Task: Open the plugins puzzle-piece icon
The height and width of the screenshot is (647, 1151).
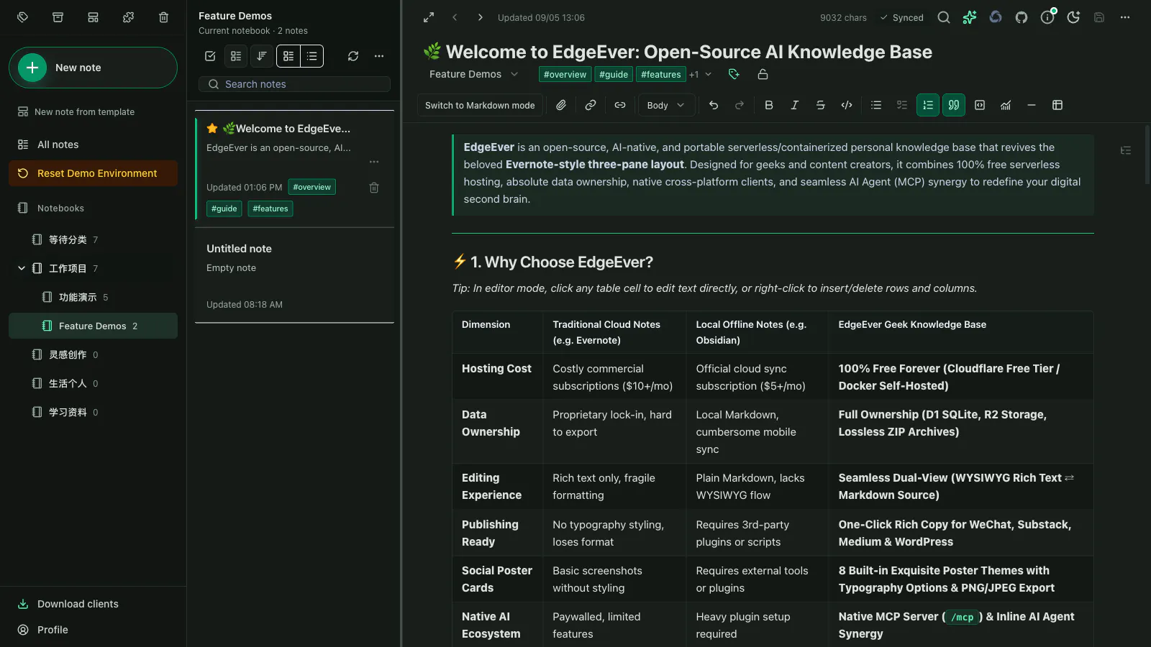Action: (x=128, y=17)
